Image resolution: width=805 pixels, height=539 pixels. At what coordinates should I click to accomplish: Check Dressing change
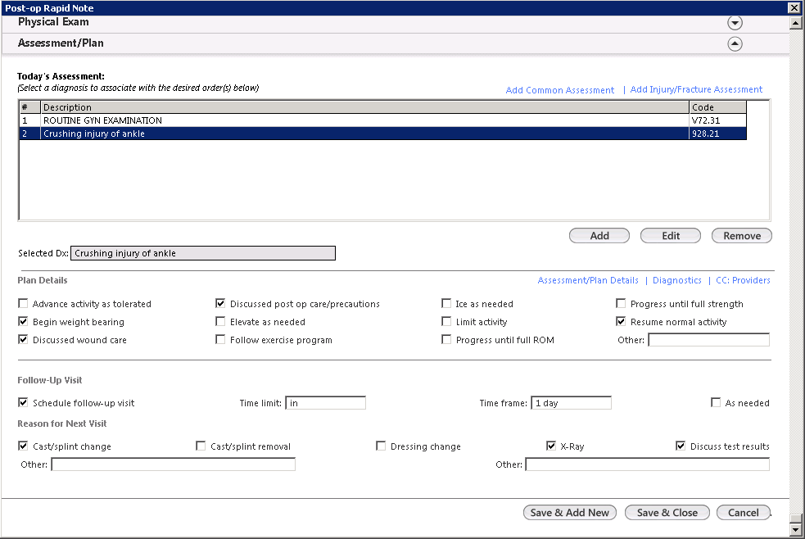click(381, 446)
